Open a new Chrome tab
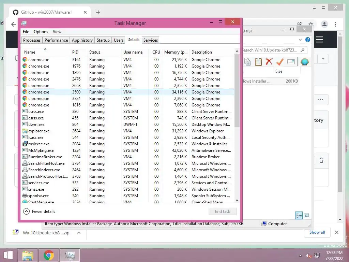Image resolution: width=349 pixels, height=262 pixels. pyautogui.click(x=98, y=12)
